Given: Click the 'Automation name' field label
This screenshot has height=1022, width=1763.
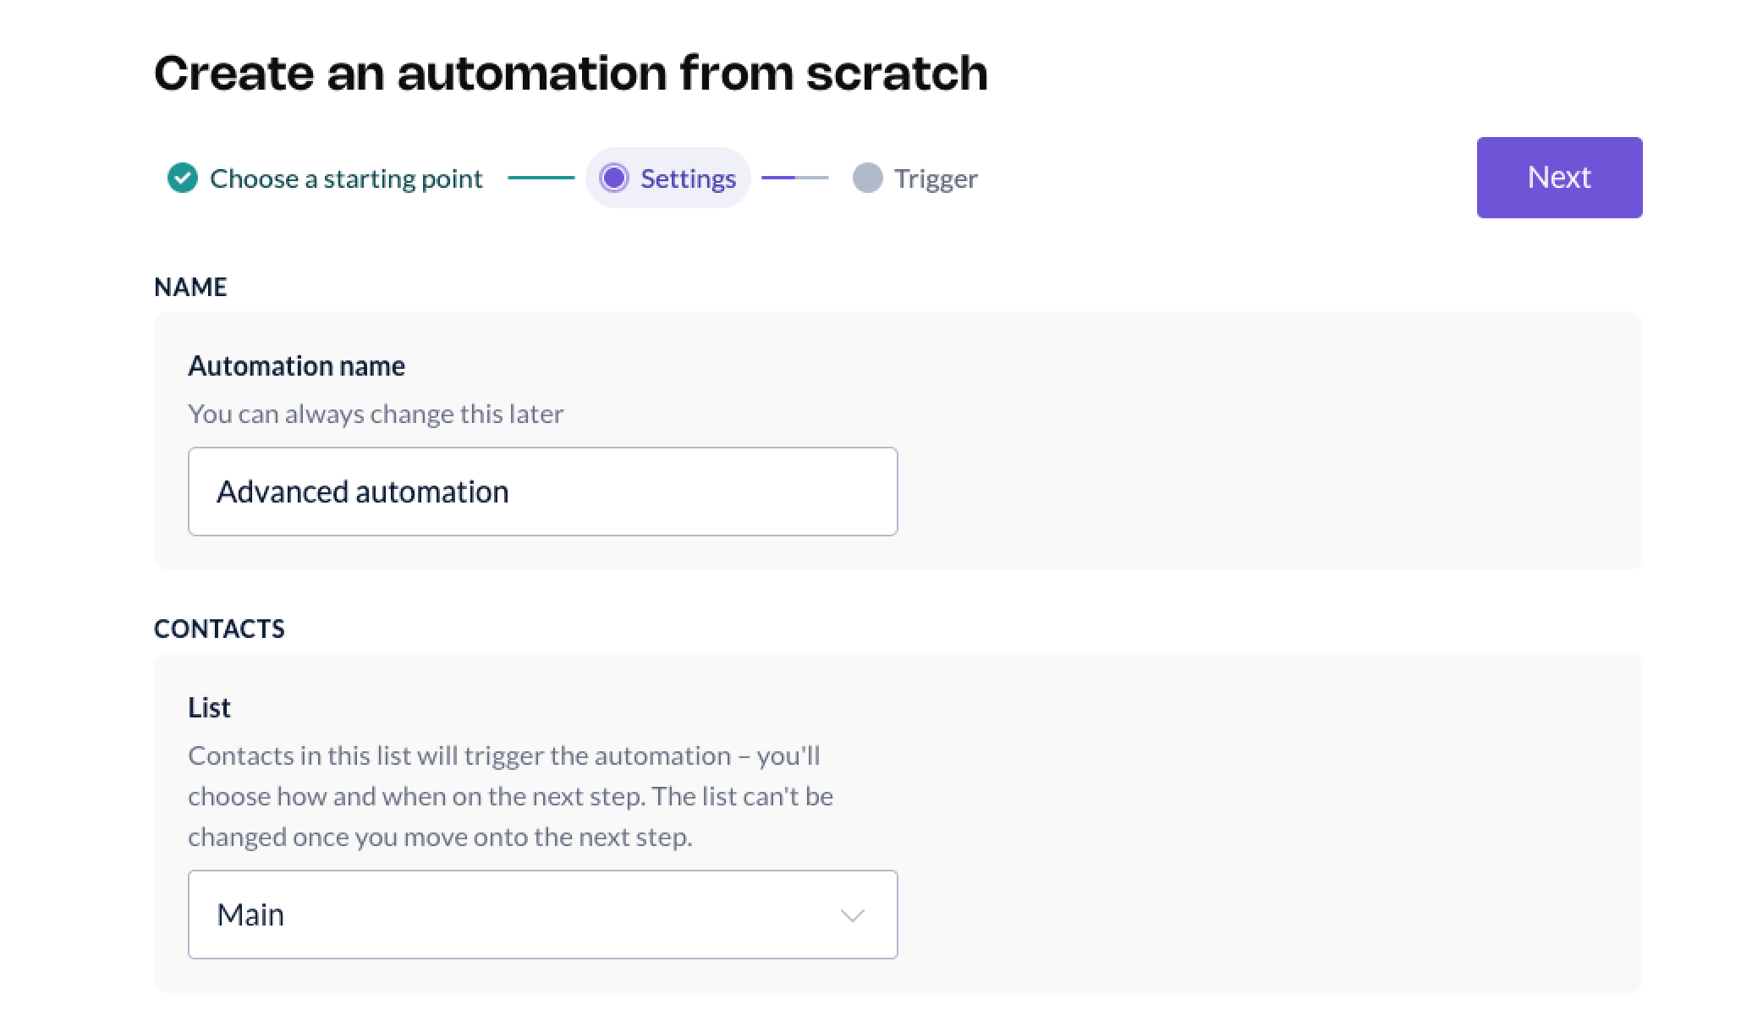Looking at the screenshot, I should coord(296,365).
